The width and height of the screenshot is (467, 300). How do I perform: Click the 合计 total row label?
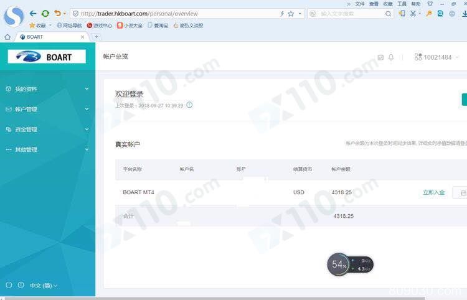(128, 216)
